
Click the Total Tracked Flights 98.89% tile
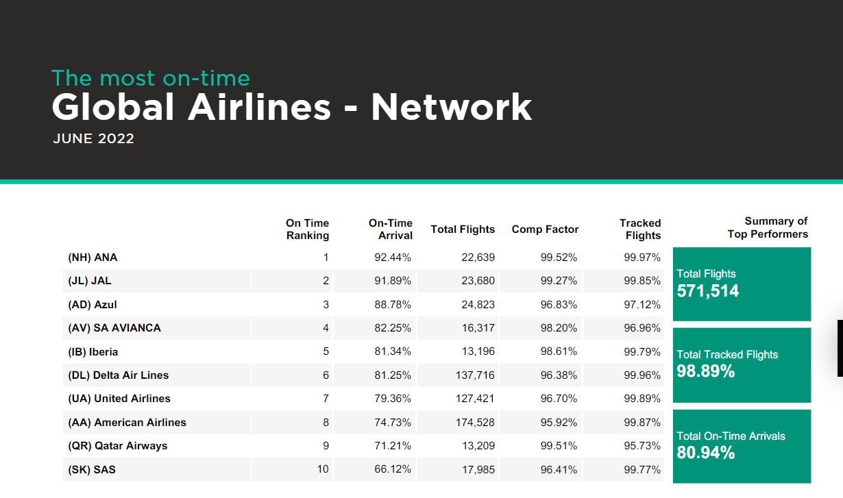[x=742, y=365]
